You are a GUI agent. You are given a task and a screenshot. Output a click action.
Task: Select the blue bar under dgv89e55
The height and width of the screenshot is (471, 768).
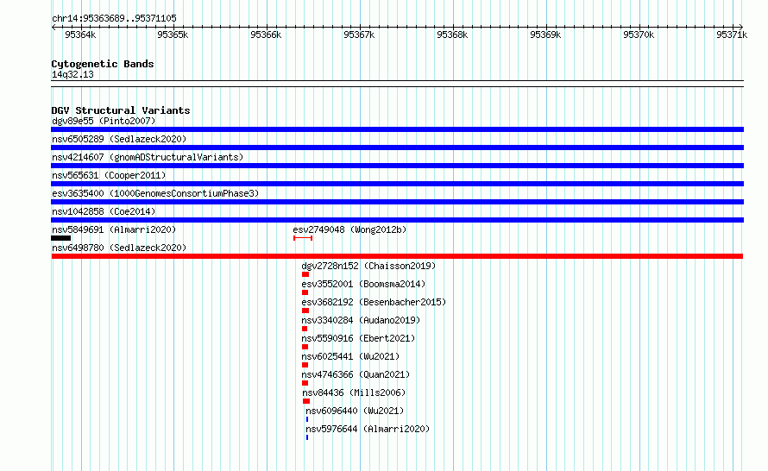(x=397, y=129)
